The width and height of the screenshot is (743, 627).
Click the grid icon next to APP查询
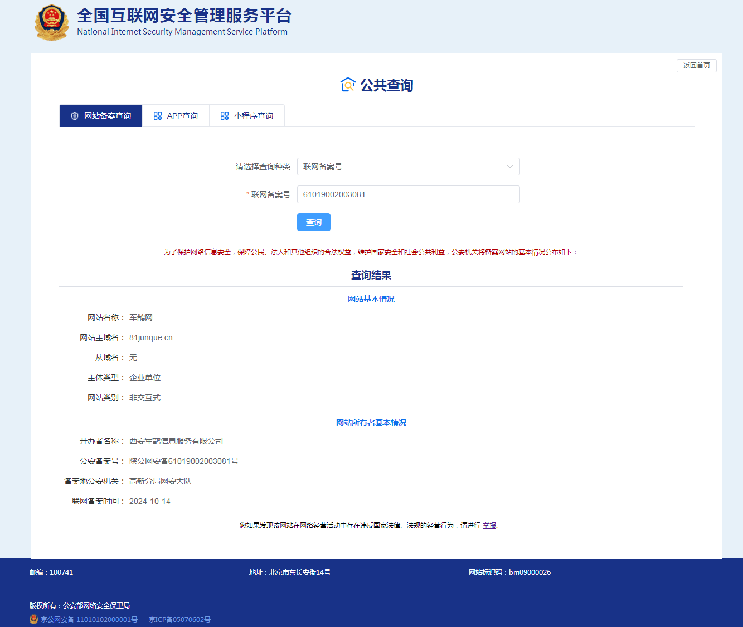pyautogui.click(x=158, y=116)
